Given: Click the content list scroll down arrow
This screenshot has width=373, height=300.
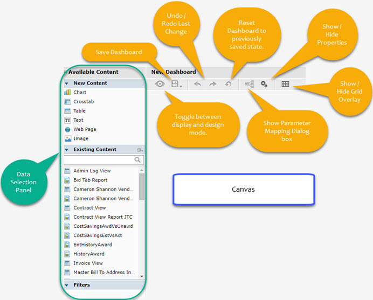Looking at the screenshot, I should (x=142, y=276).
